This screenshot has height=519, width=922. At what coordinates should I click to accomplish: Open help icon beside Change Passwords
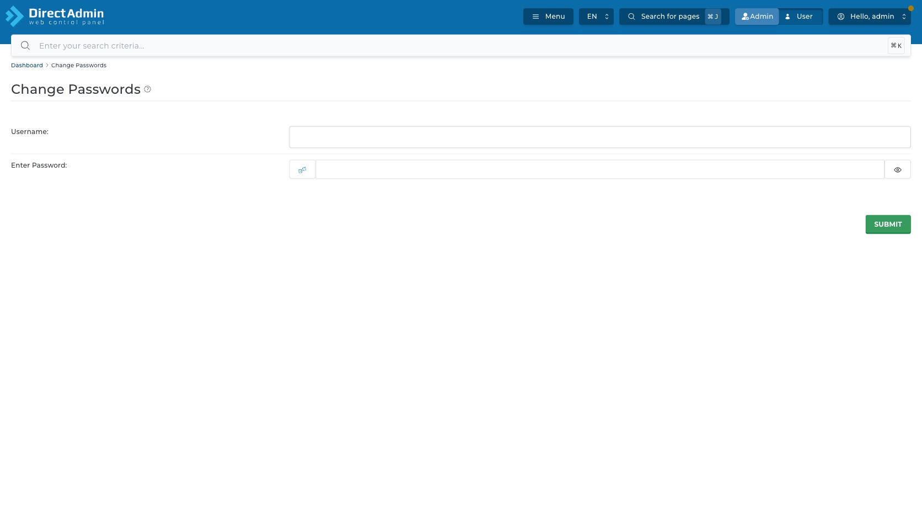(x=147, y=89)
